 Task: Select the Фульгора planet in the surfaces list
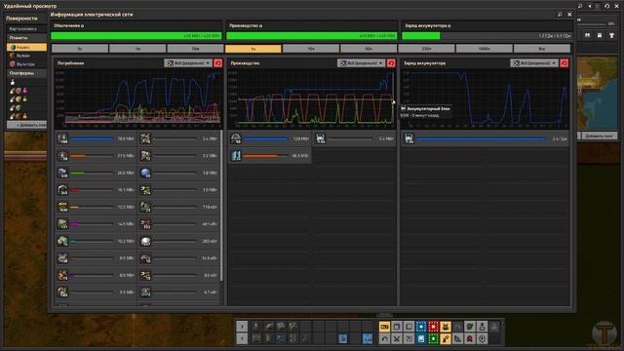pos(26,63)
